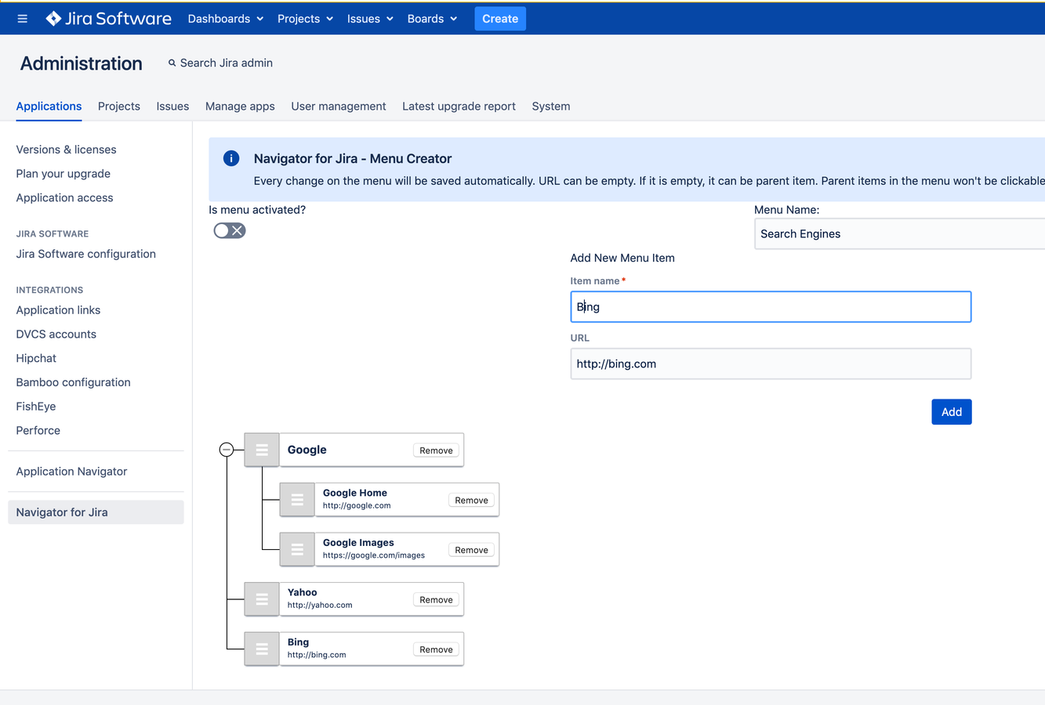Open Versions & licenses in sidebar

[x=66, y=150]
